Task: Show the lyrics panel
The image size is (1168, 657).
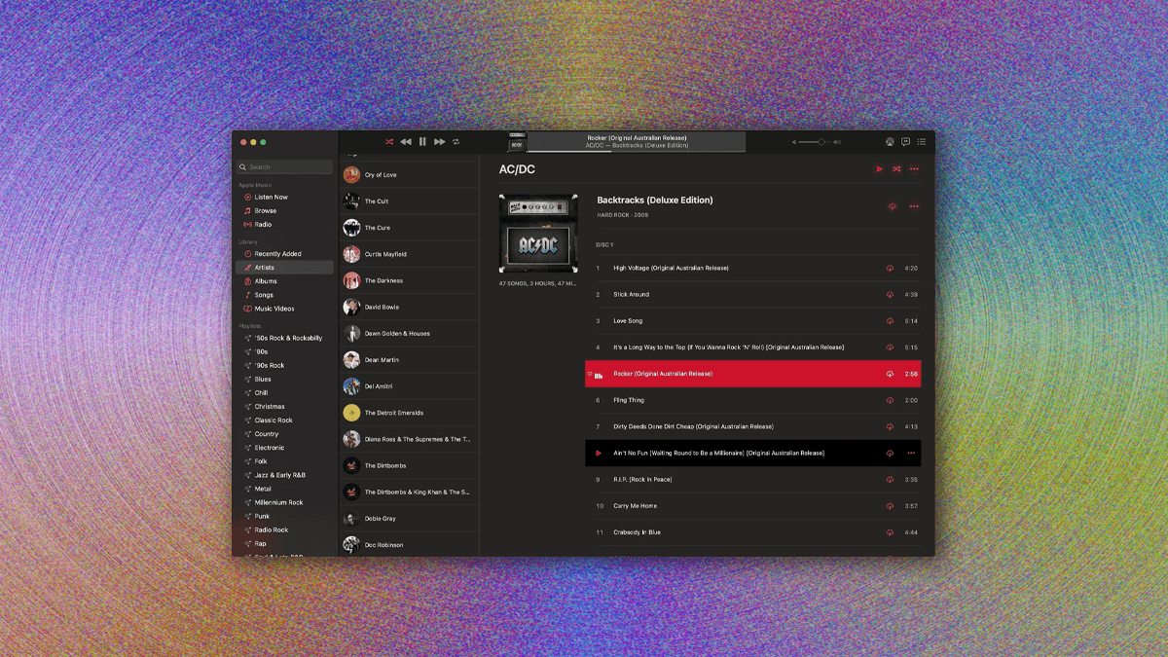Action: point(905,142)
